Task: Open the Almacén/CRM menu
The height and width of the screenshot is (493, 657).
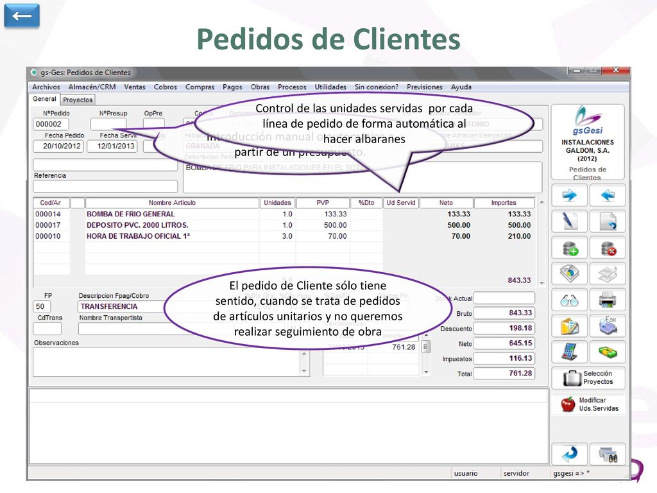Action: (x=92, y=87)
